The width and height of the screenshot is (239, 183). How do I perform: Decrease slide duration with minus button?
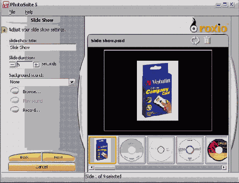[x=13, y=64]
